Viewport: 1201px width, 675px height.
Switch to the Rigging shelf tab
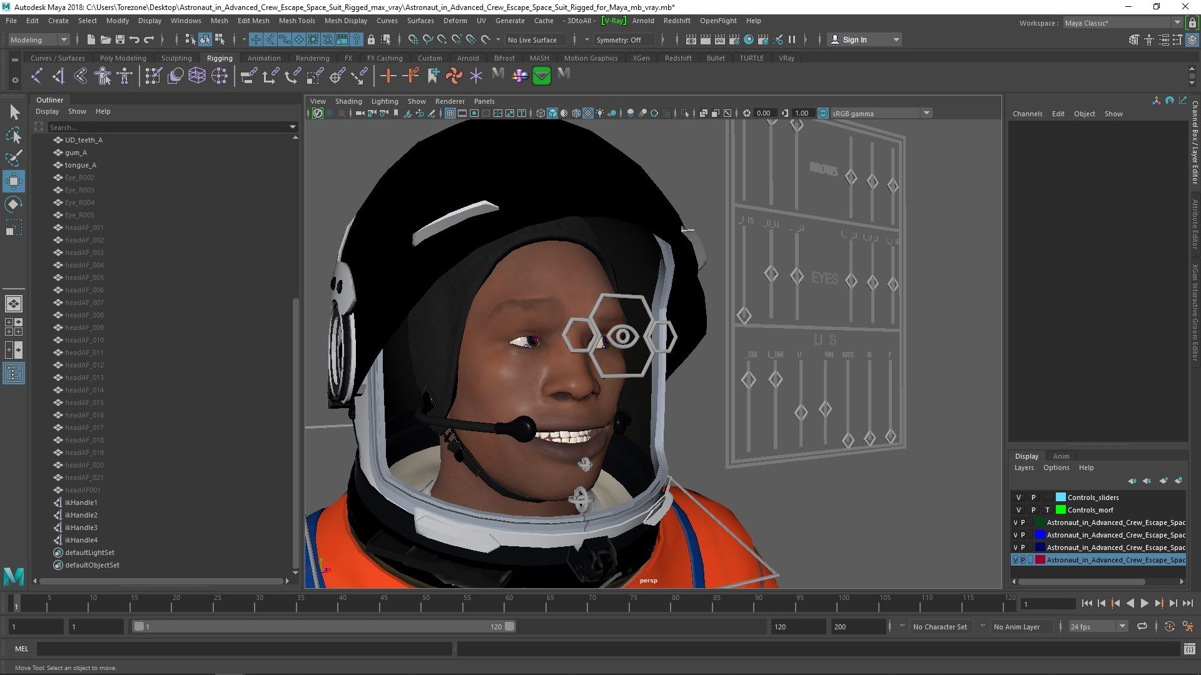(220, 58)
